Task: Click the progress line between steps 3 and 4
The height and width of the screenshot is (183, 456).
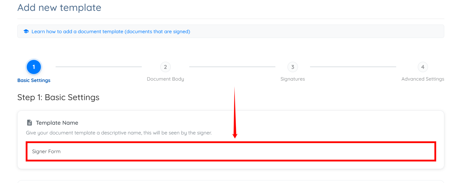Action: [353, 67]
